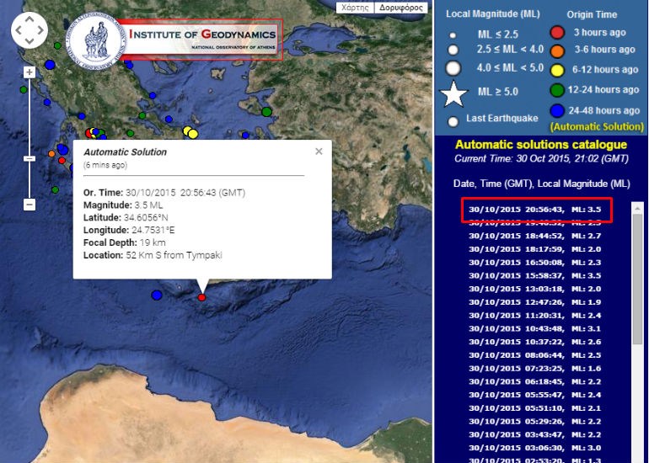
Task: Zoom out with the minus button
Action: 29,205
